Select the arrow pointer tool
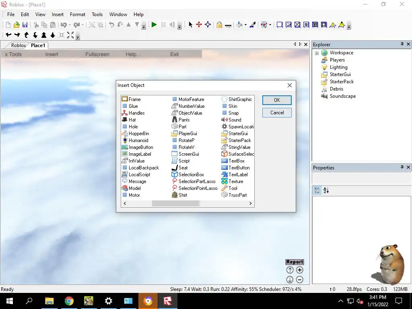This screenshot has width=412, height=309. (x=190, y=25)
